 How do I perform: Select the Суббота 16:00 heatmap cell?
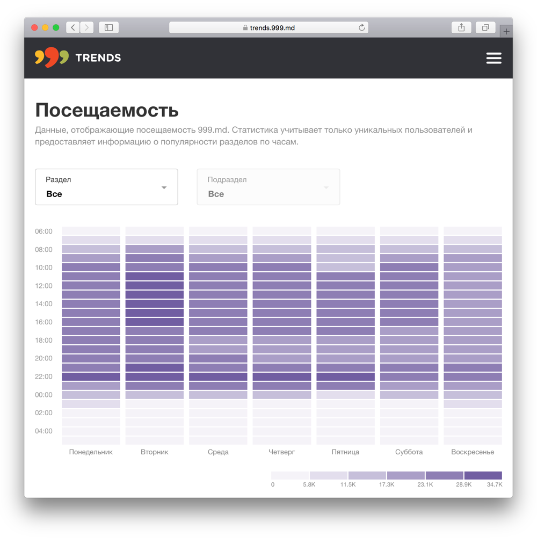click(x=409, y=322)
